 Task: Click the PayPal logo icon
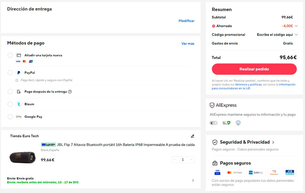18,72
